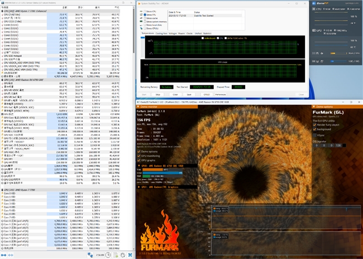This screenshot has height=259, width=363.
Task: Click the FurMark title bar app icon
Action: click(138, 102)
